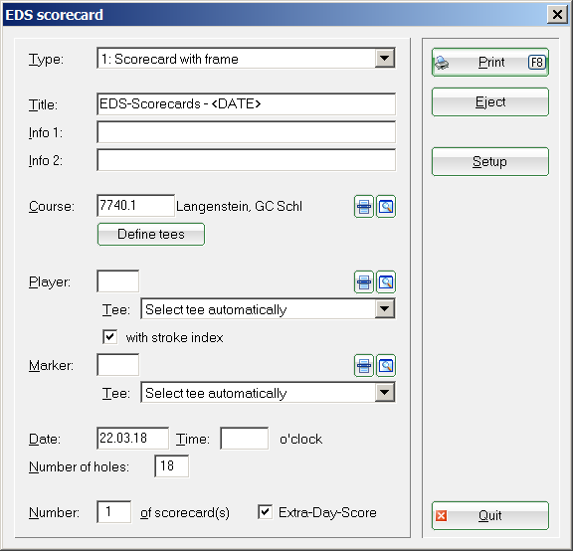Focus the Time input field
This screenshot has width=573, height=551.
tap(245, 438)
